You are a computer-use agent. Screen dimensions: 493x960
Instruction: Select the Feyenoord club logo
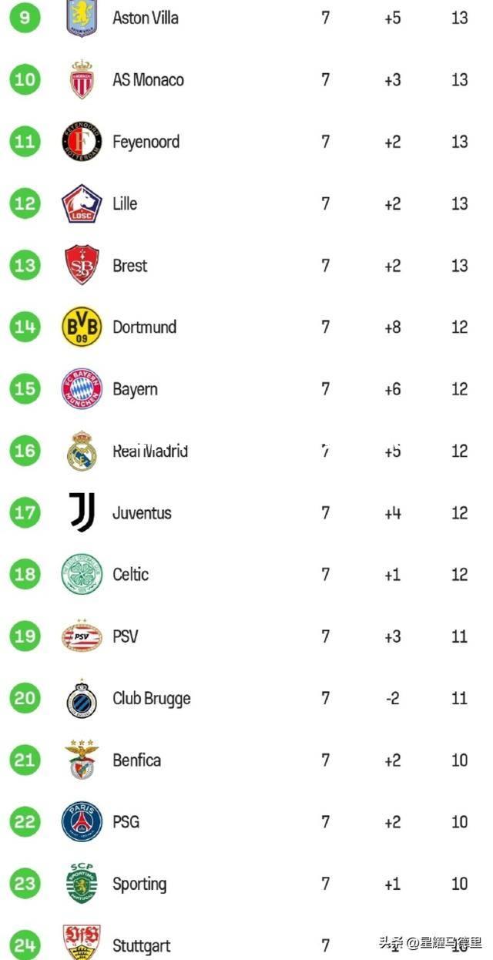click(82, 142)
